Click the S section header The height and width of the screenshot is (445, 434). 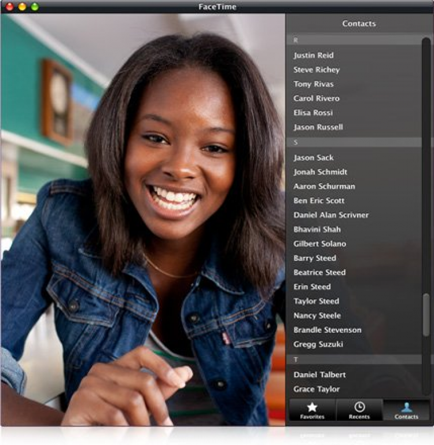(354, 142)
